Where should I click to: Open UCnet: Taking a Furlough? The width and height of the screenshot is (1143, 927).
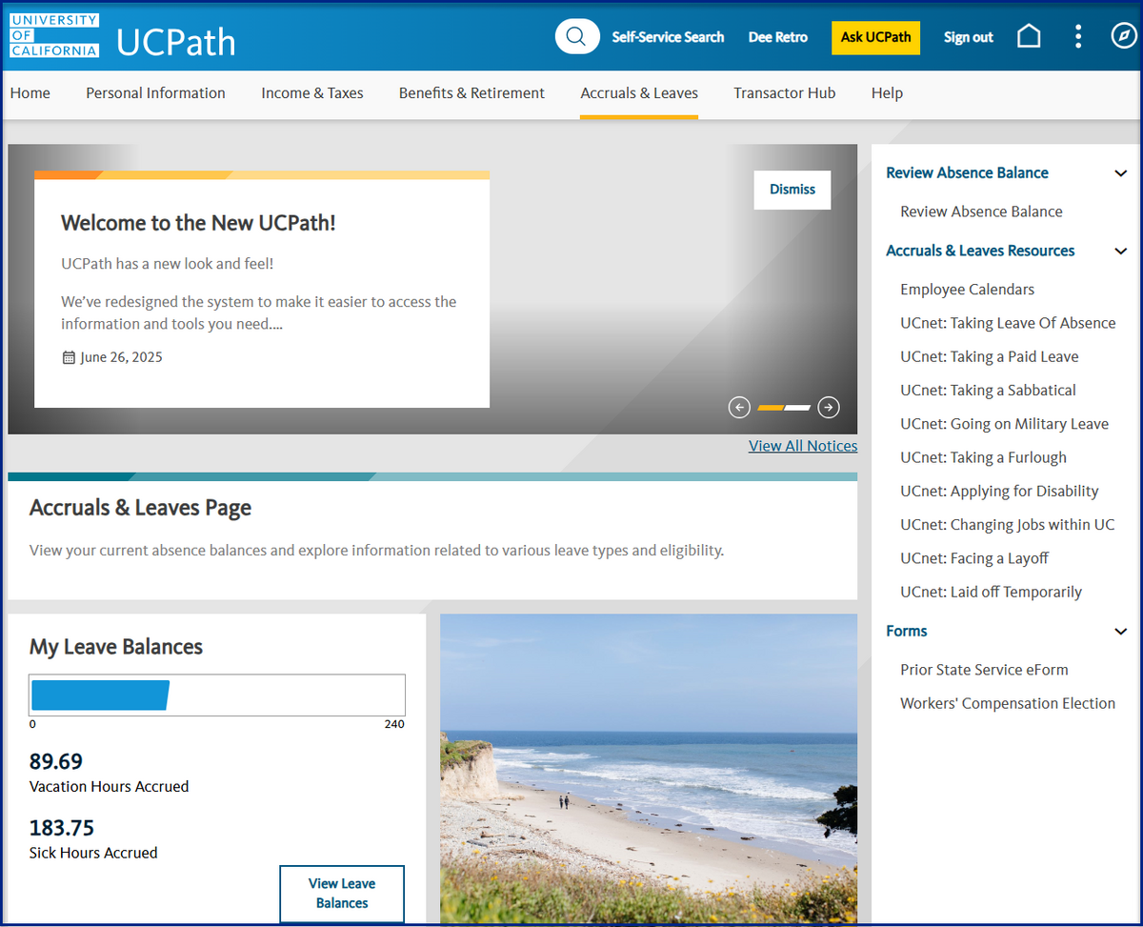983,457
